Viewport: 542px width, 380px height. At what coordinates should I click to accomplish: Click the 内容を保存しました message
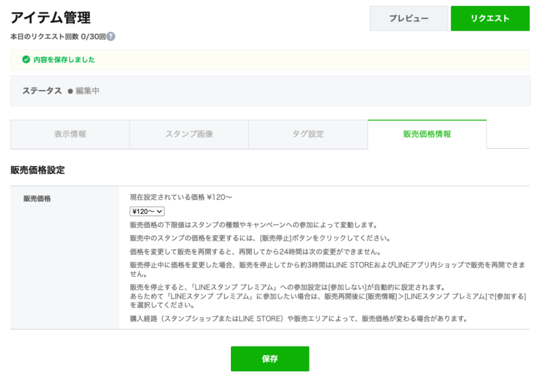coord(64,60)
